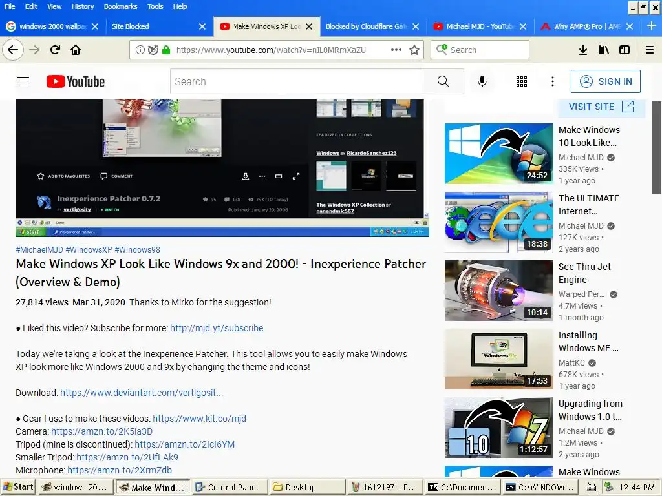Viewport: 662px width, 496px height.
Task: Open the system tray keyboard icon
Action: pyautogui.click(x=591, y=488)
